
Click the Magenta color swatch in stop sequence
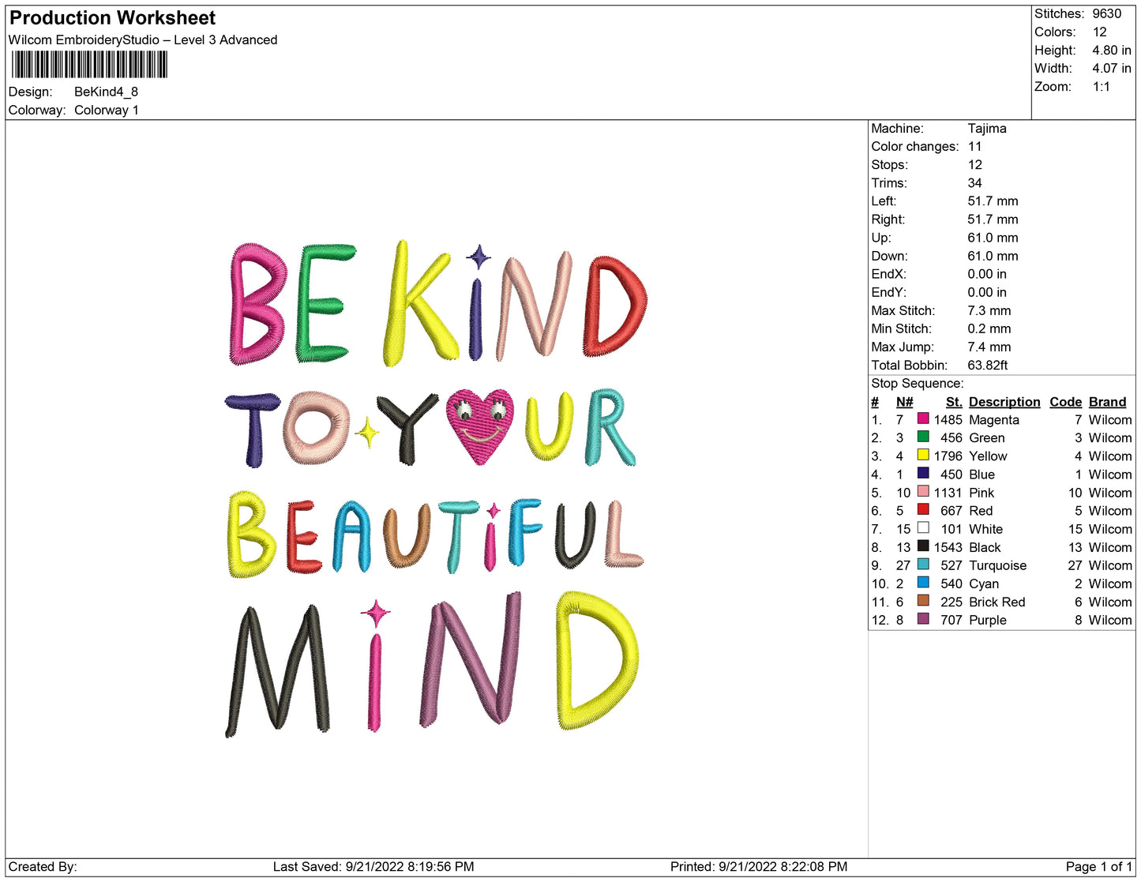(x=922, y=418)
